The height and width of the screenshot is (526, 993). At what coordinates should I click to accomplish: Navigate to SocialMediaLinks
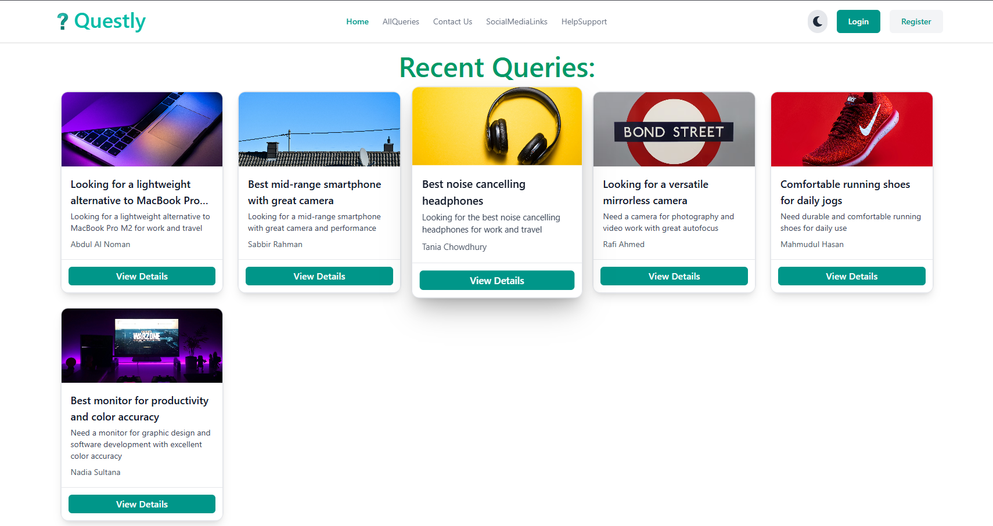pos(516,21)
